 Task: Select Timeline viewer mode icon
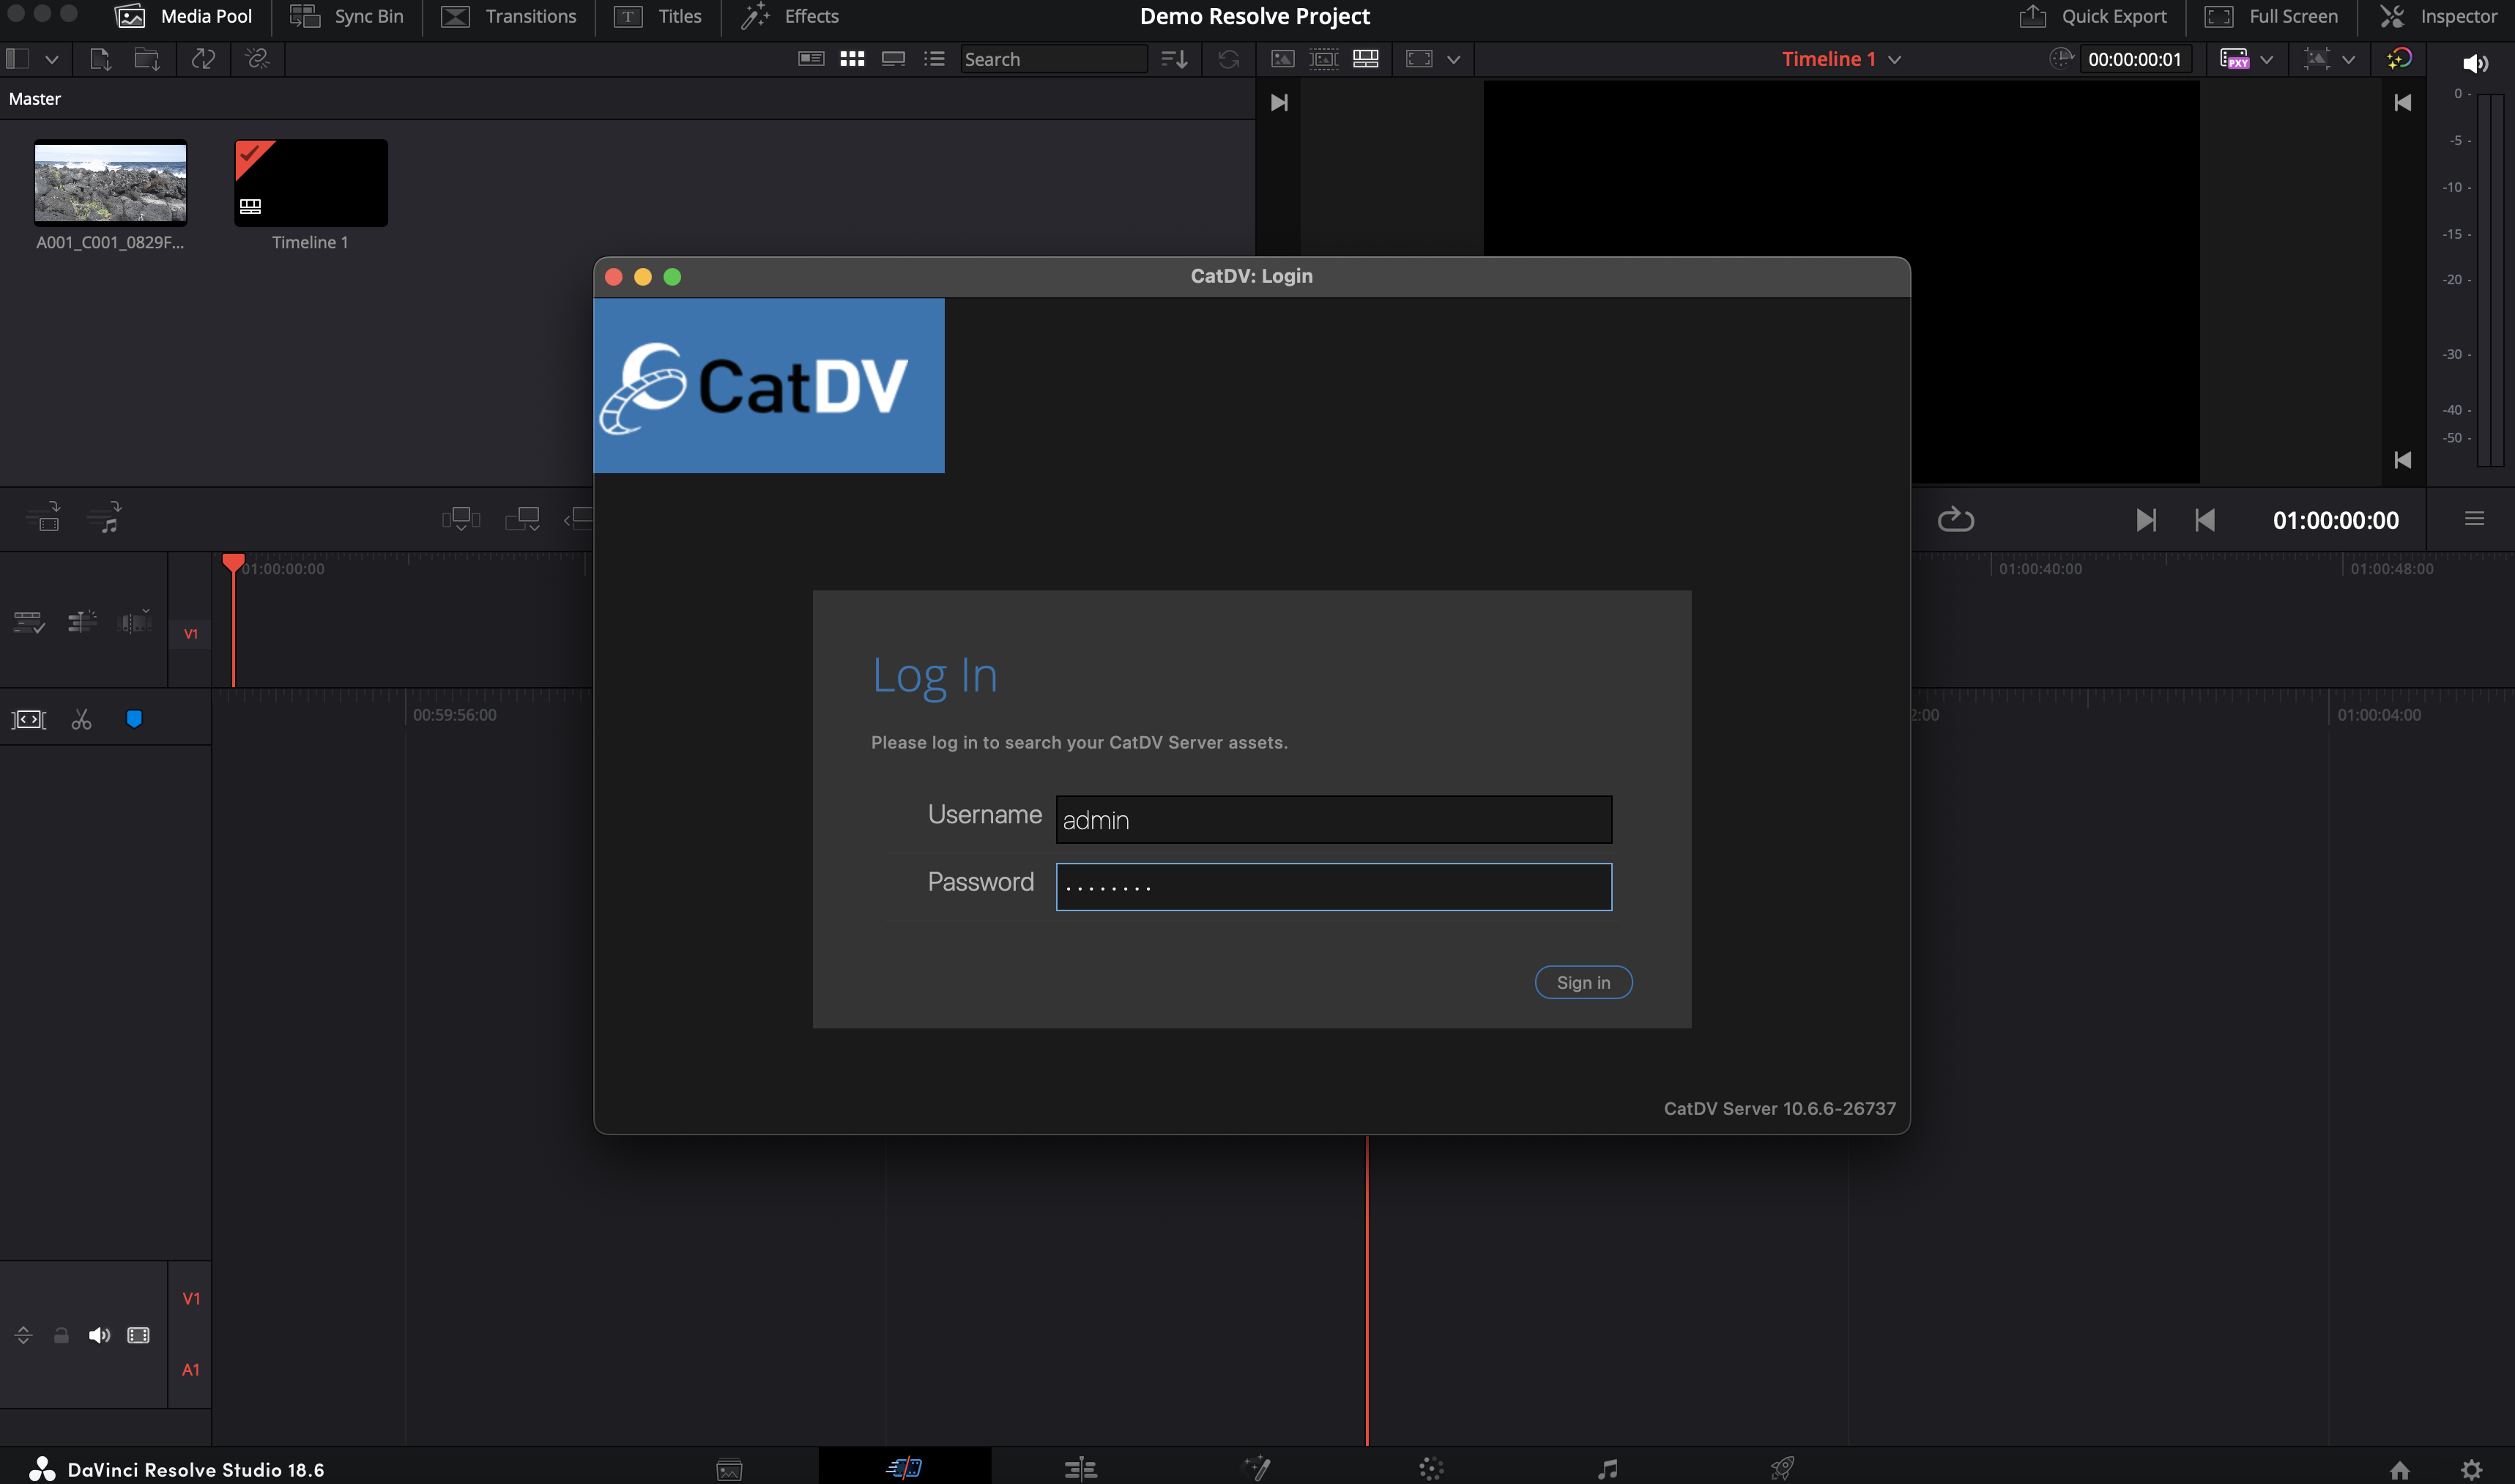coord(1365,59)
